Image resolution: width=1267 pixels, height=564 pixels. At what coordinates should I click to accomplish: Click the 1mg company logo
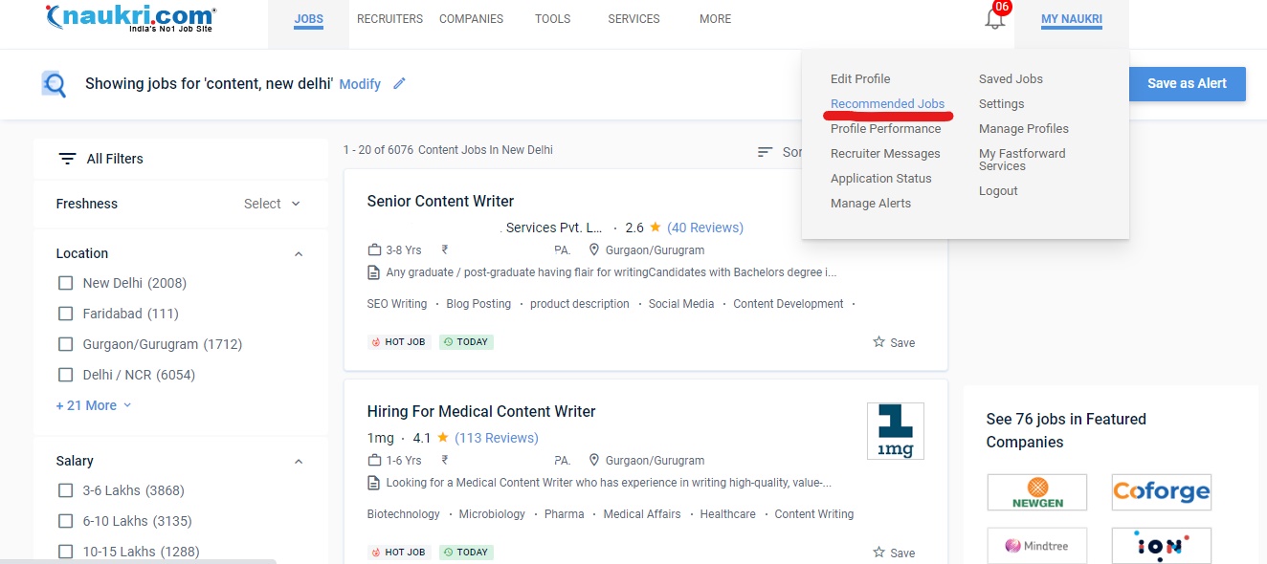point(896,431)
